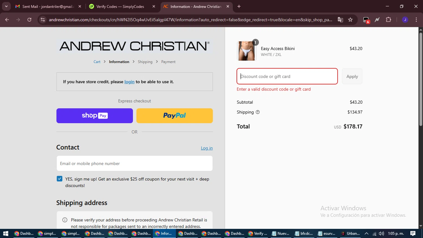This screenshot has height=238, width=423.
Task: Open the esurv... taskbar item
Action: click(327, 234)
